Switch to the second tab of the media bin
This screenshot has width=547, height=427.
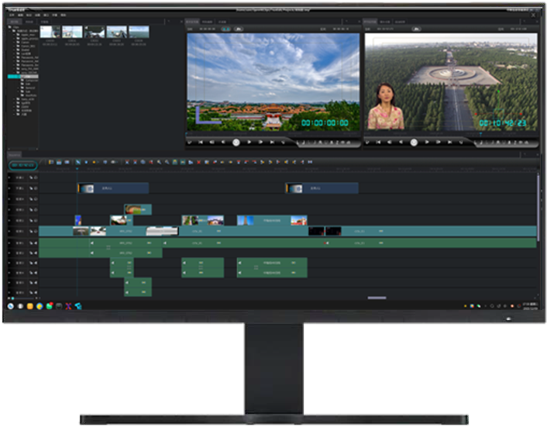pos(29,21)
